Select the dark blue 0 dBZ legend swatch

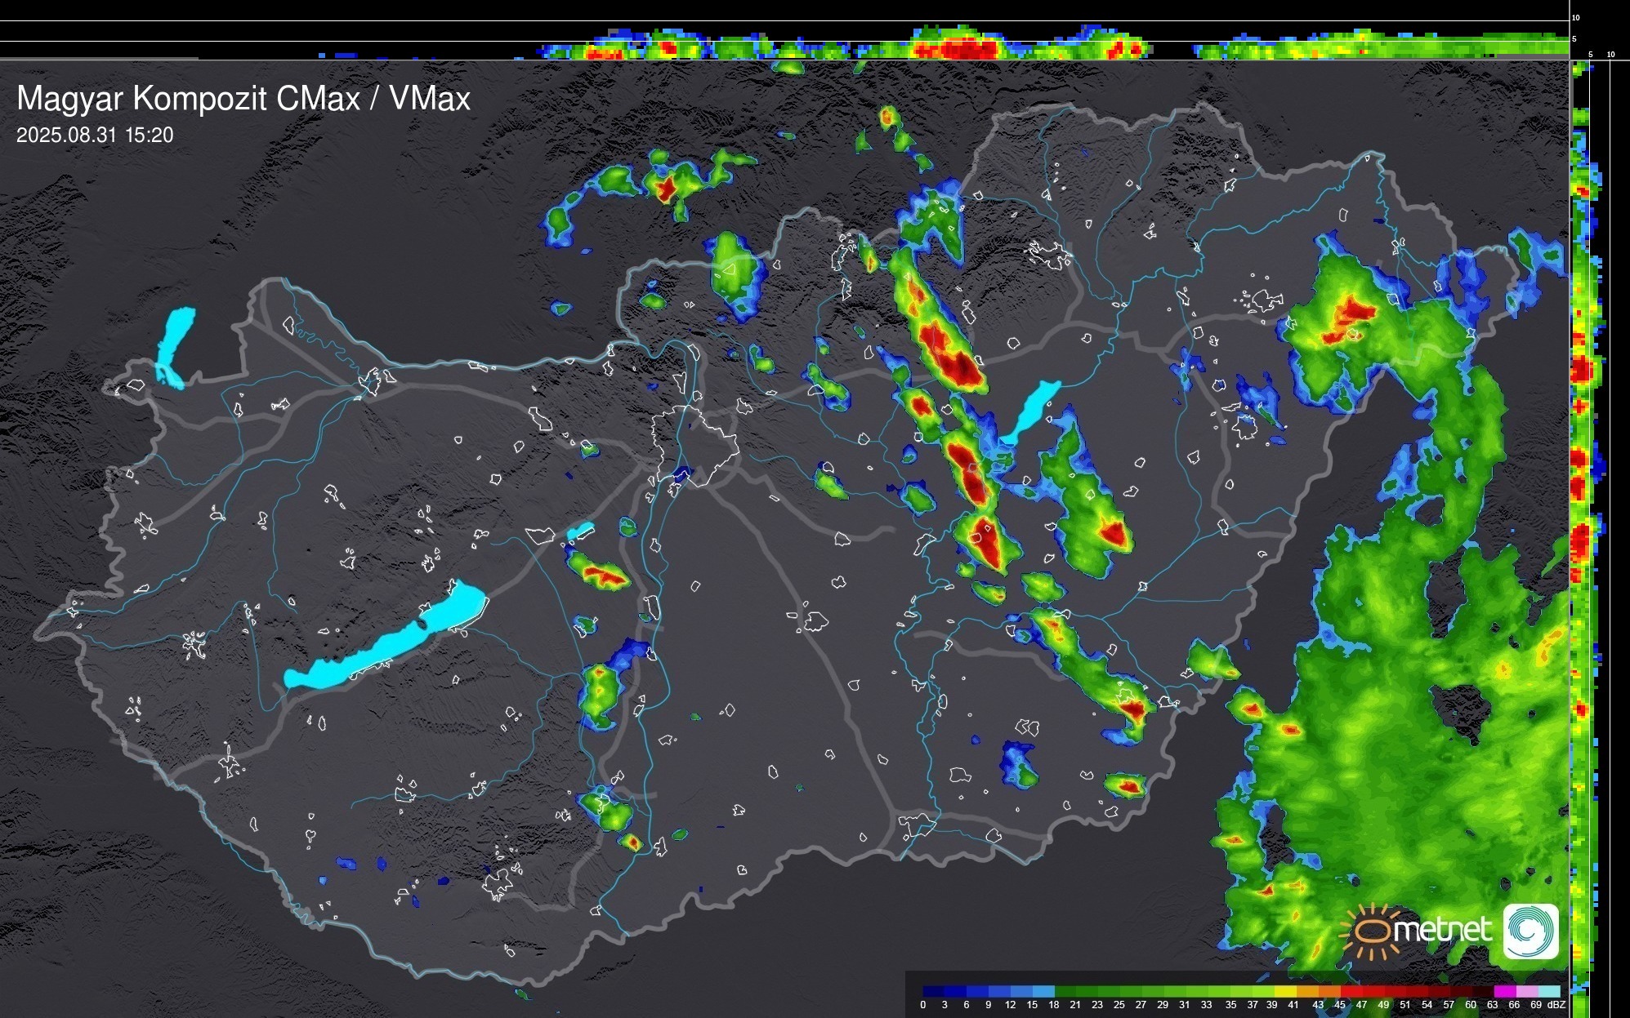(932, 991)
